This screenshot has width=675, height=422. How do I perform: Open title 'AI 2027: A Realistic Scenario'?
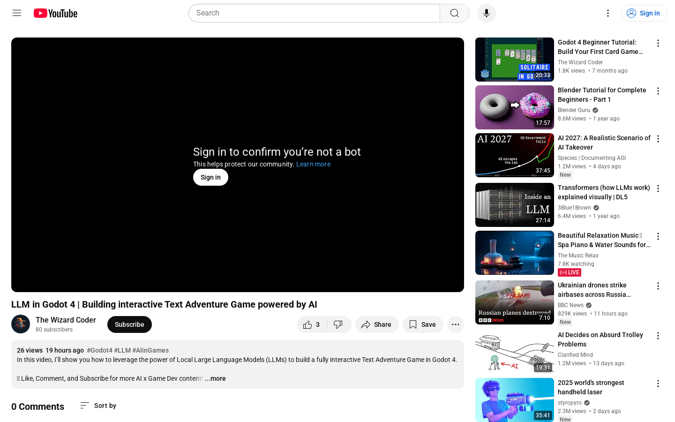(604, 143)
